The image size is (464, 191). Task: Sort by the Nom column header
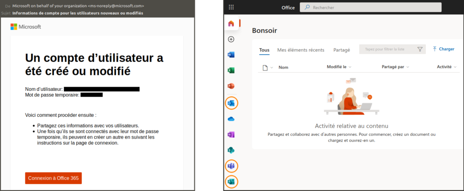[x=283, y=67]
